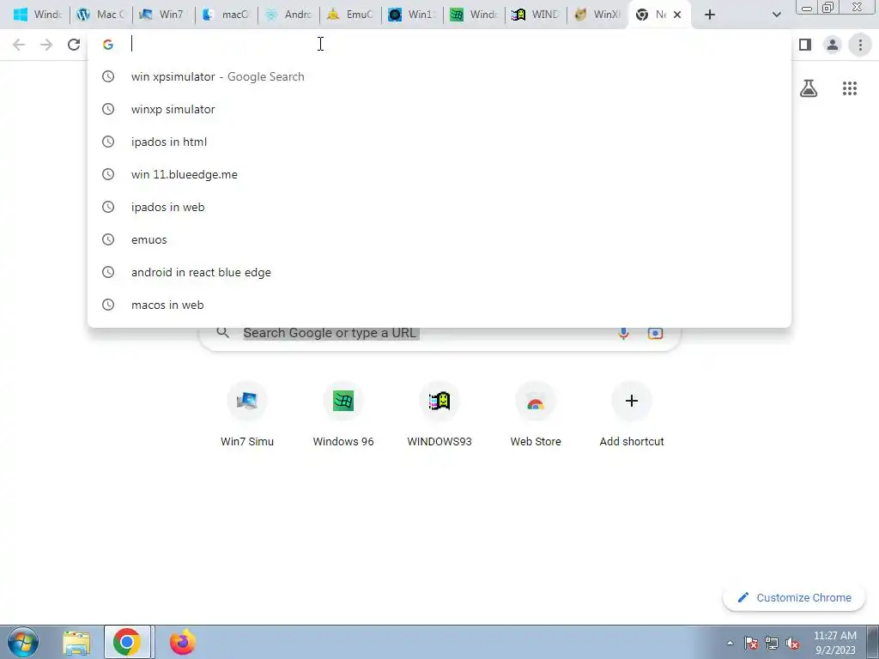Close the current New Tab tab
879x659 pixels.
[677, 15]
